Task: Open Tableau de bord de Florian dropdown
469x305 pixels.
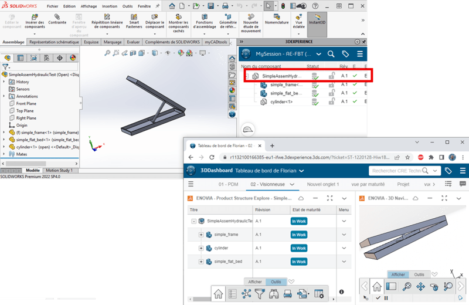Action: (x=301, y=171)
